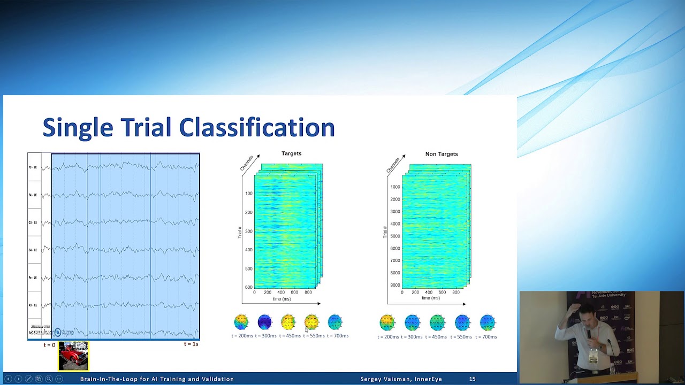
Task: Click the Targets t = 550ms scalp map
Action: pos(311,322)
